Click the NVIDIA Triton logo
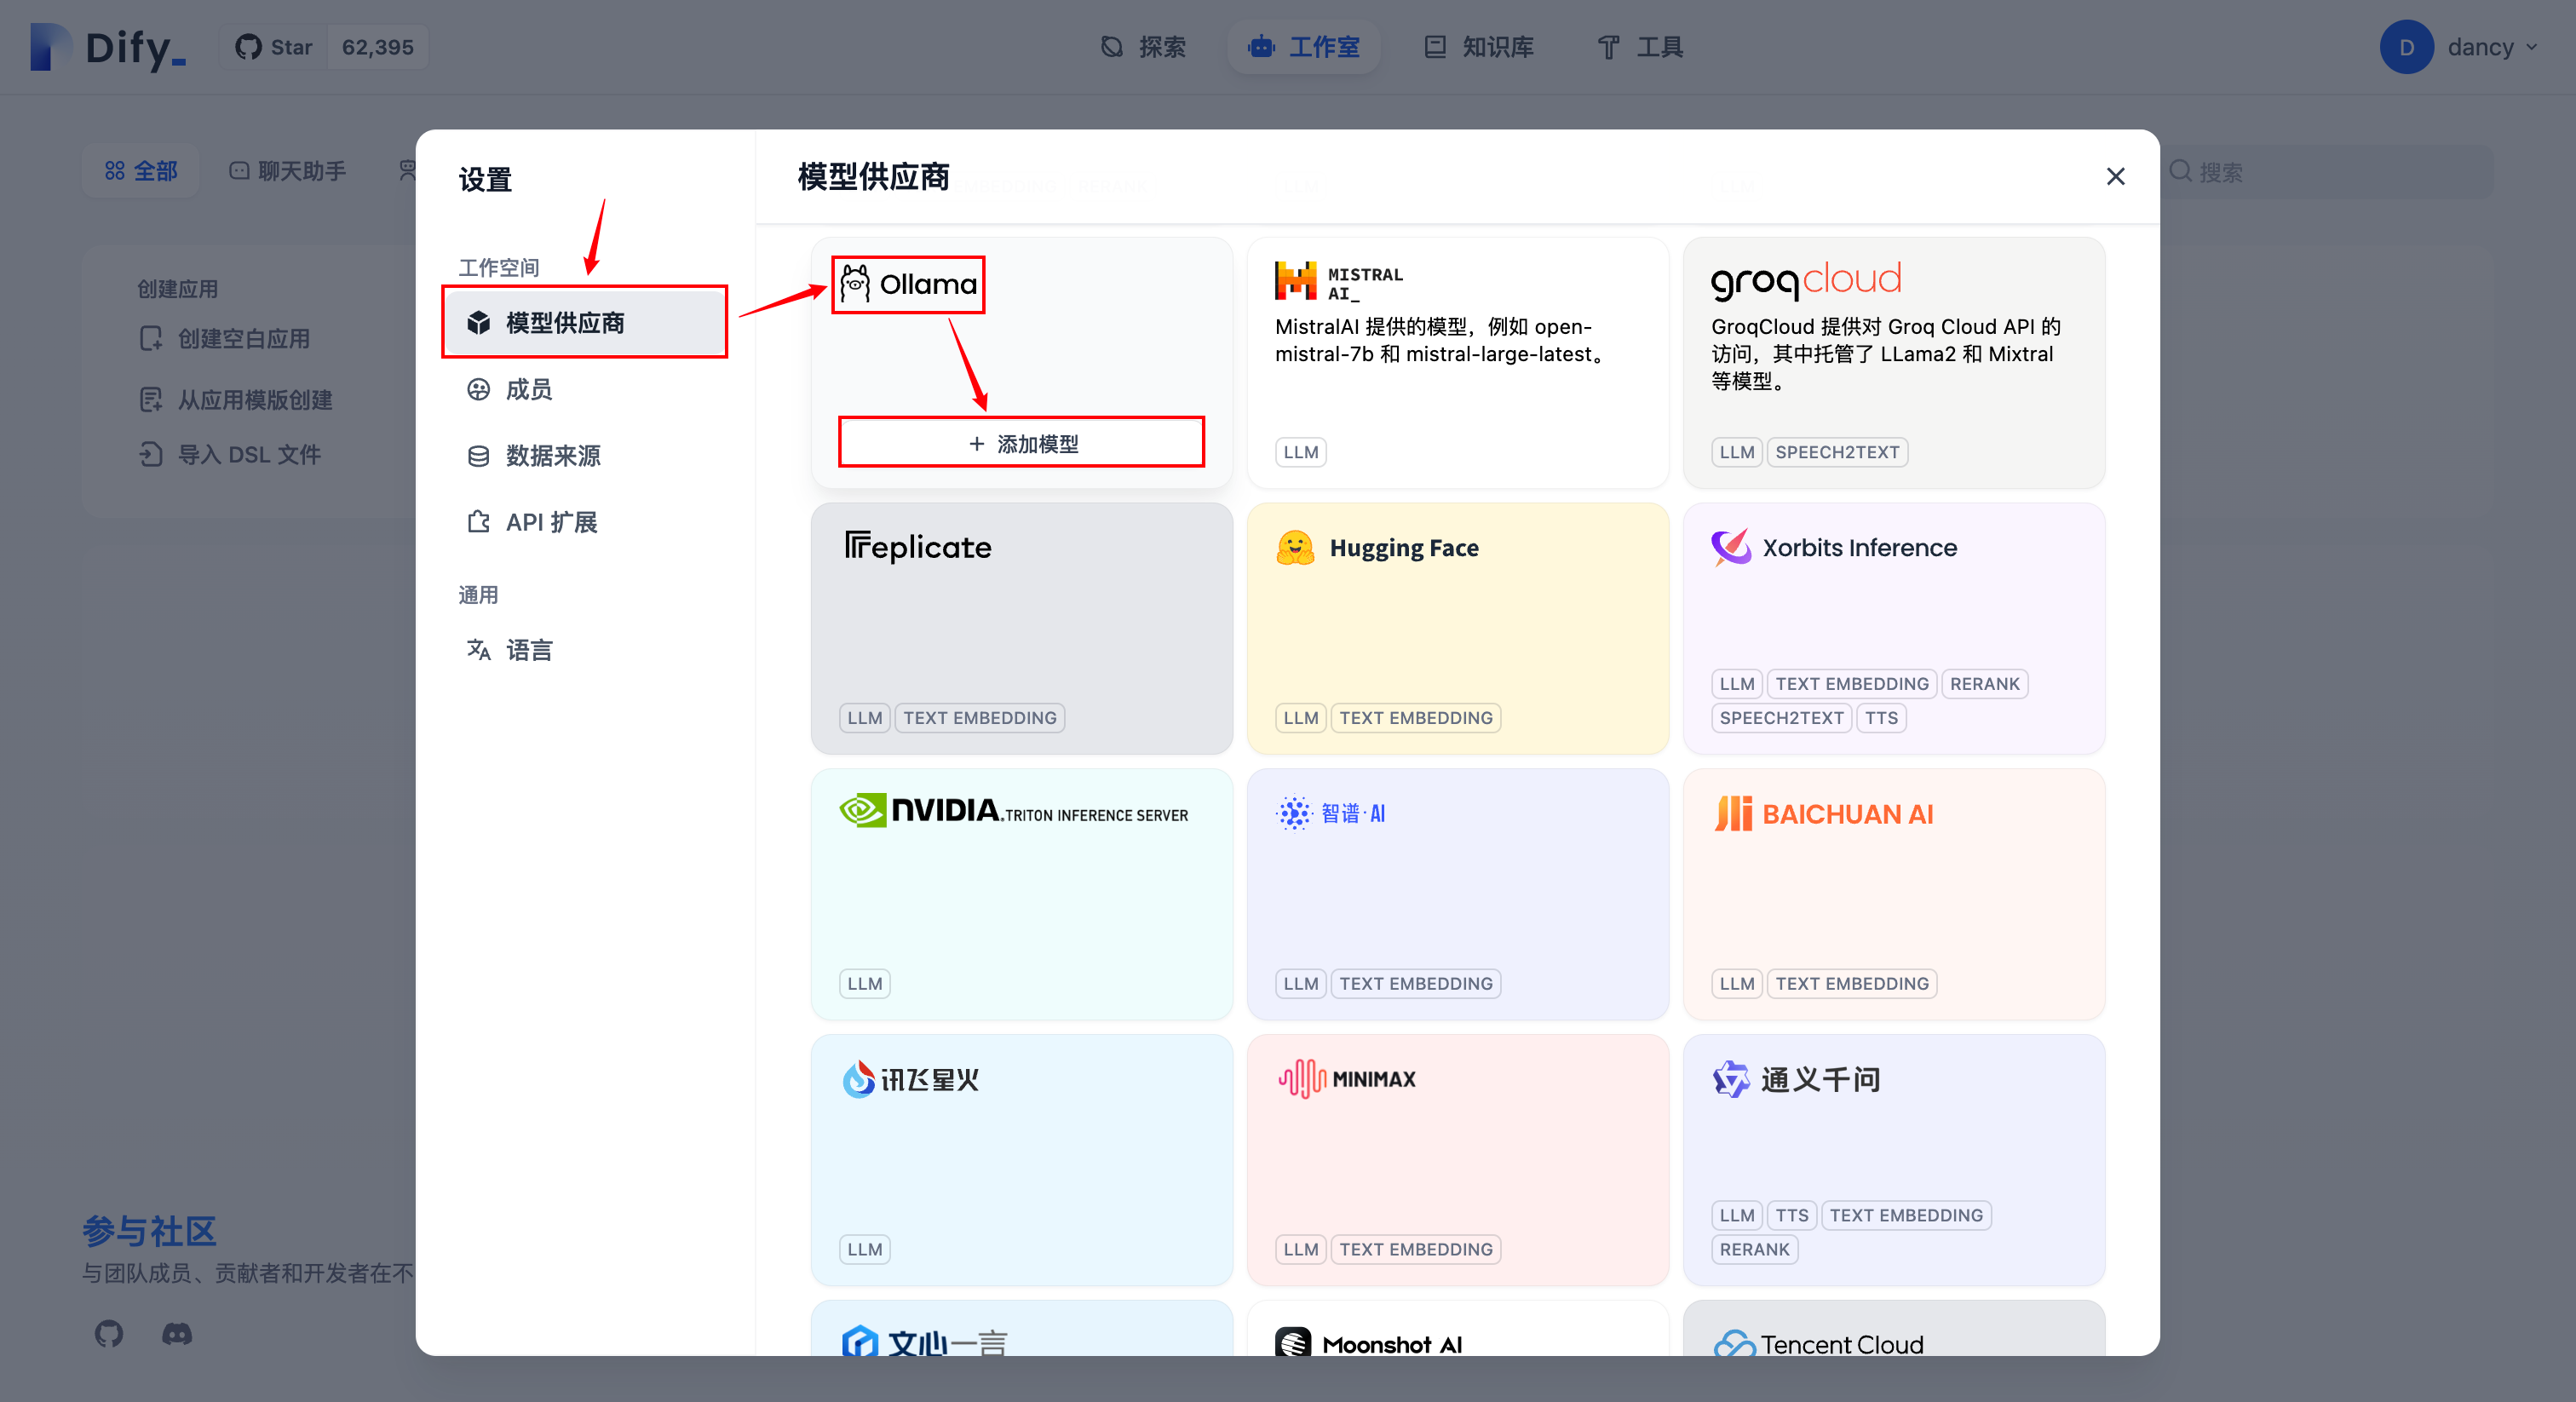The image size is (2576, 1402). [x=1014, y=810]
